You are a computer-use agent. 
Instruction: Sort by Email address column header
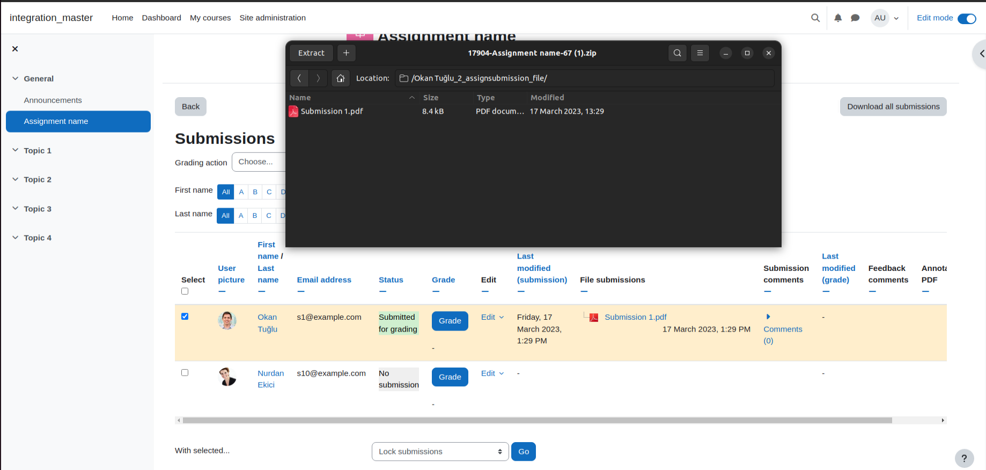pyautogui.click(x=324, y=280)
